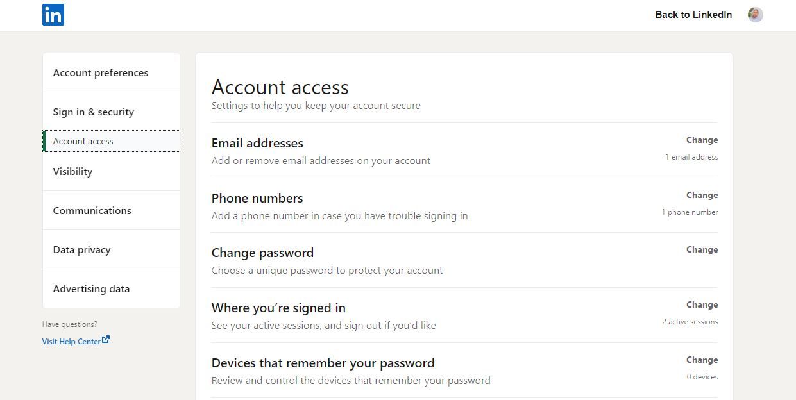Change Where you're signed in
796x400 pixels.
click(702, 305)
